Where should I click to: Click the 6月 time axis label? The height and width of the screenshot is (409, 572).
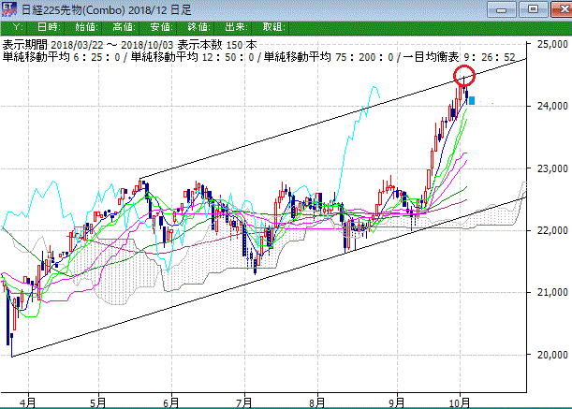pos(171,402)
